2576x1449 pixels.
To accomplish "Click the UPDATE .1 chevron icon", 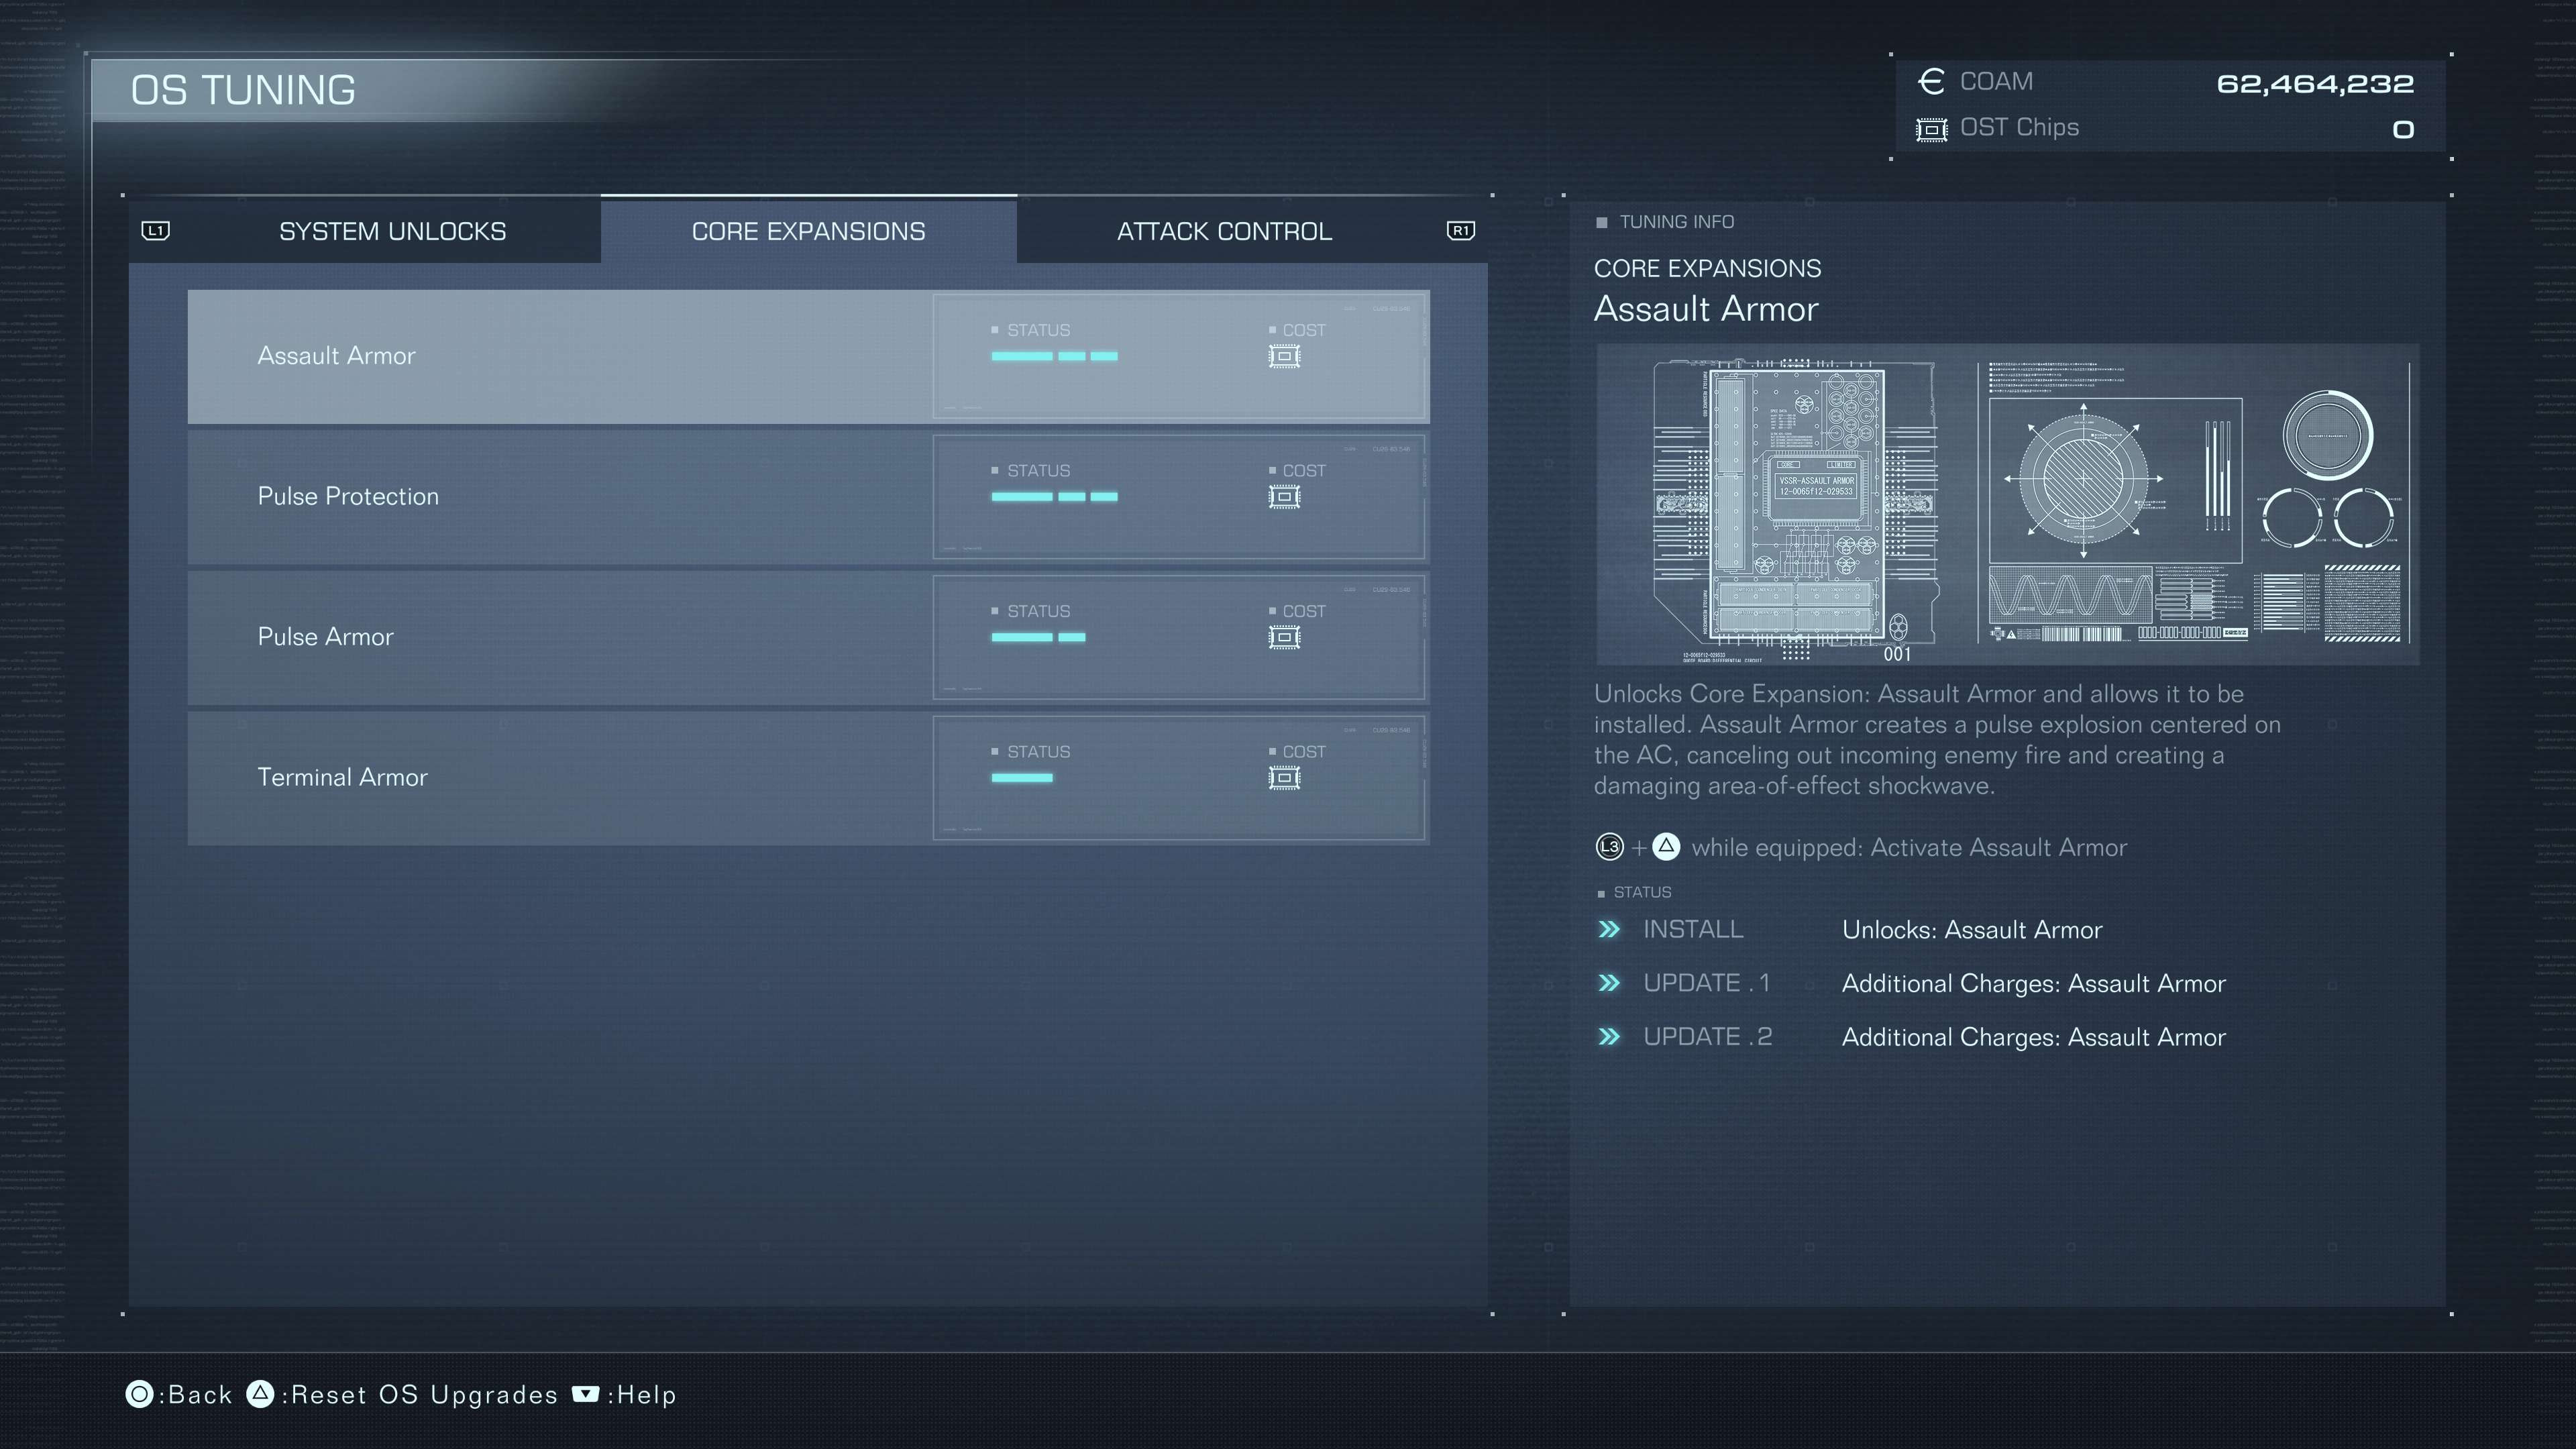I will (1610, 982).
